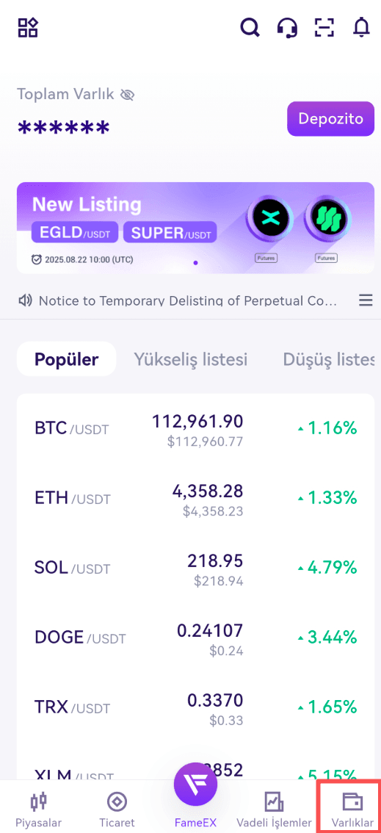Tap the central FameEX logo button

coord(195,784)
